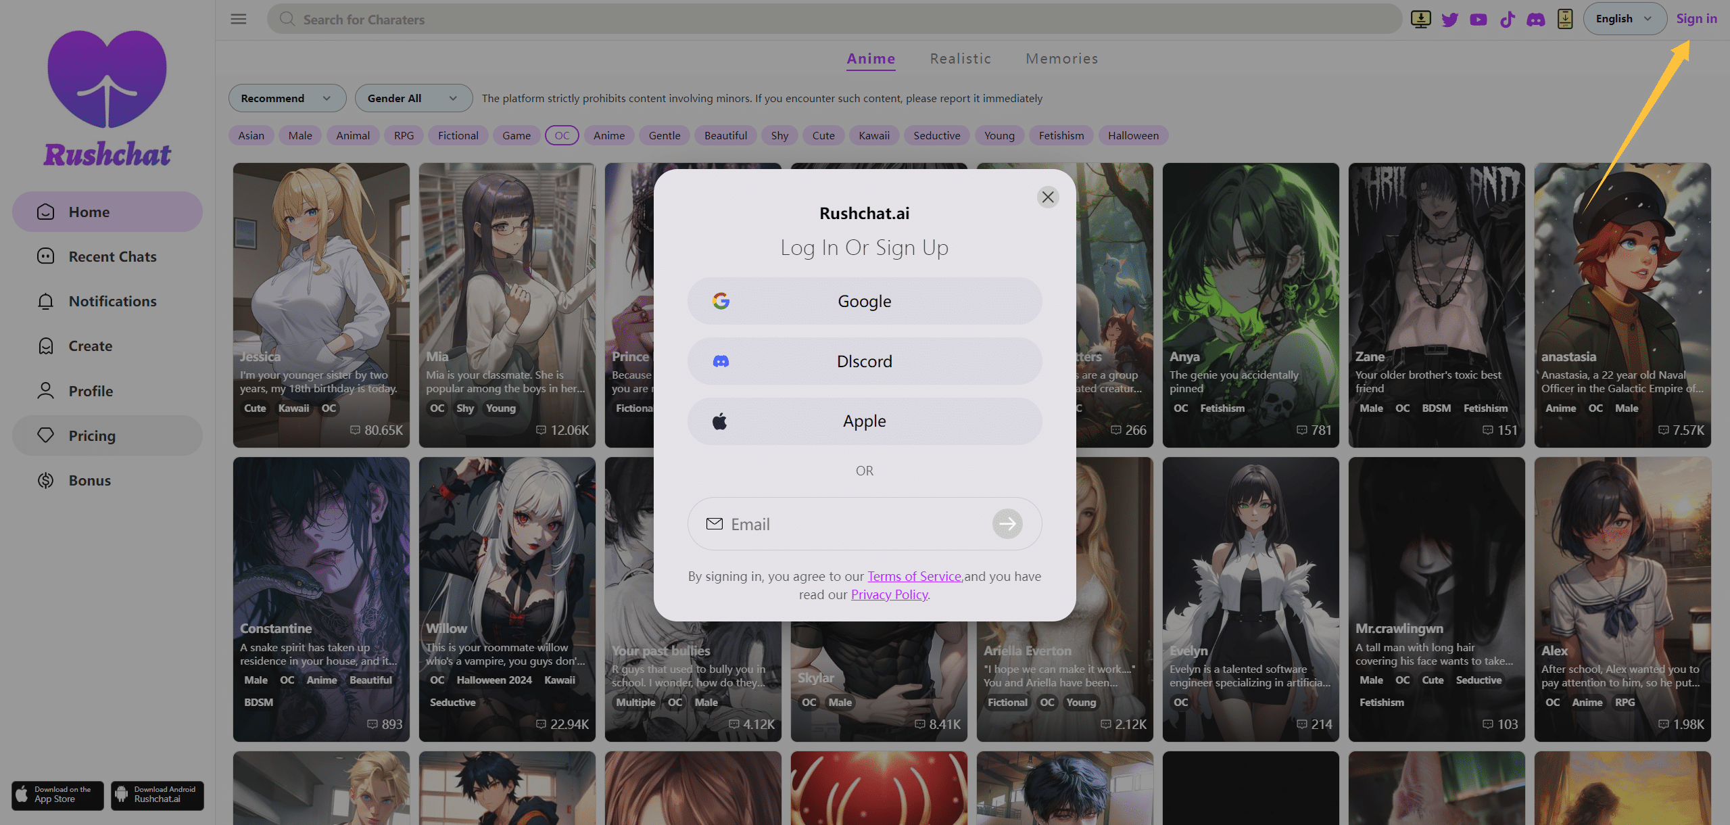
Task: Open Recent Chats in sidebar
Action: tap(112, 256)
